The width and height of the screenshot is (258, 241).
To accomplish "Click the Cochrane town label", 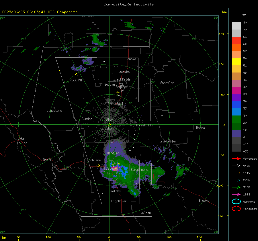I will coord(94,160).
